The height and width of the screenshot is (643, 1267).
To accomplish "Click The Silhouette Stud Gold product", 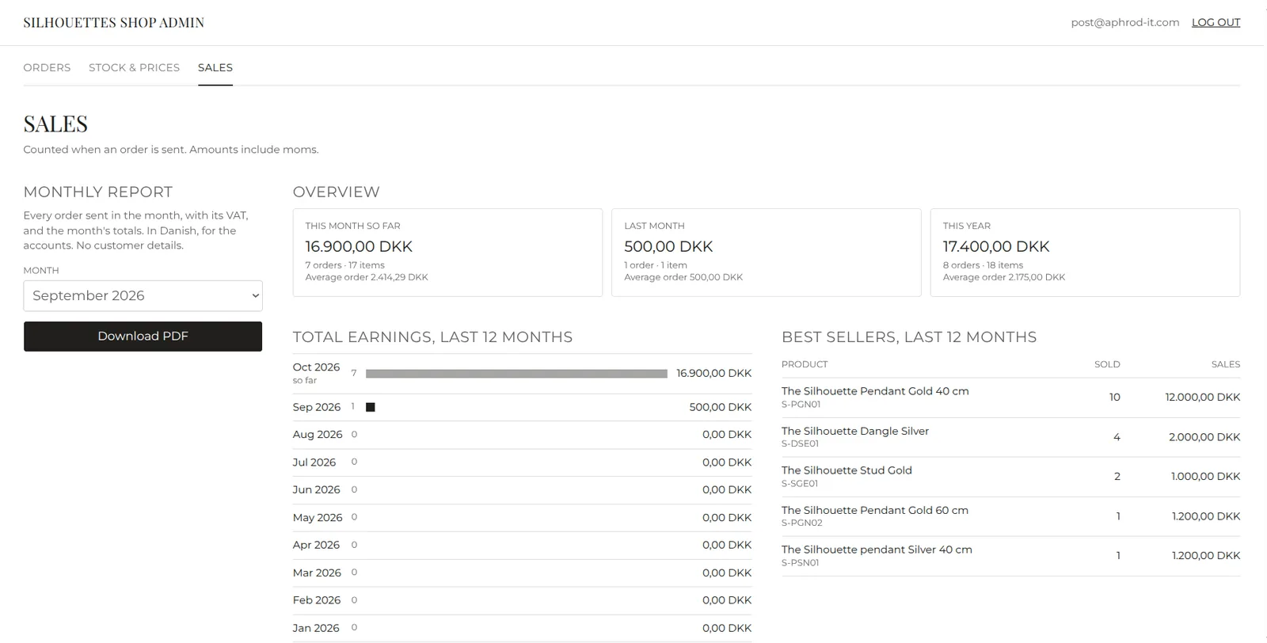I will point(847,470).
